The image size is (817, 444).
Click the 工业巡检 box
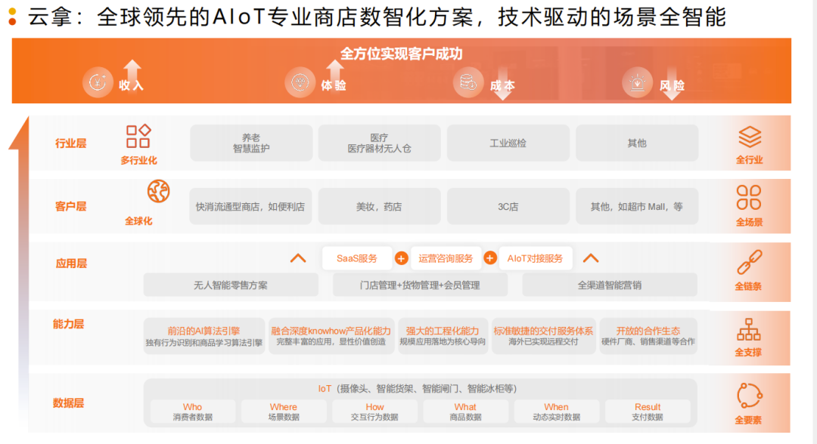508,143
